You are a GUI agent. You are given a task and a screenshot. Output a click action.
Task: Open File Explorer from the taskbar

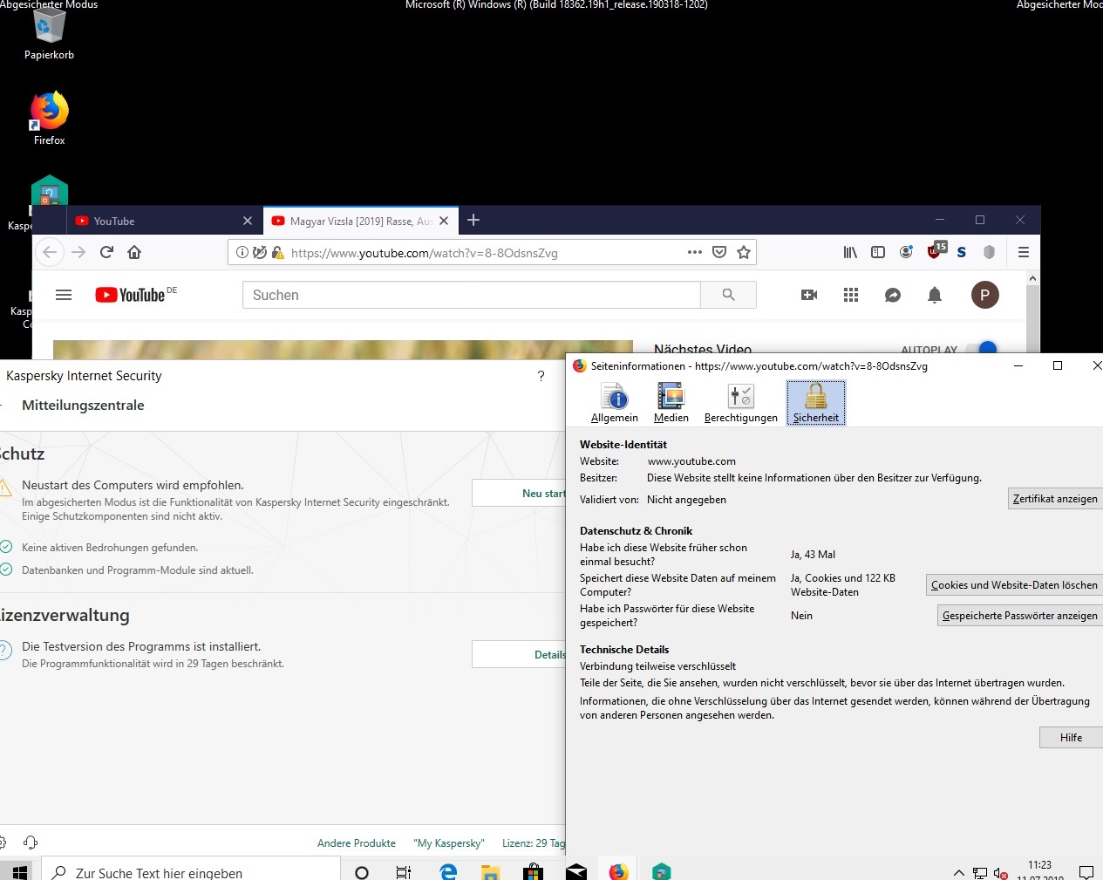(x=491, y=872)
